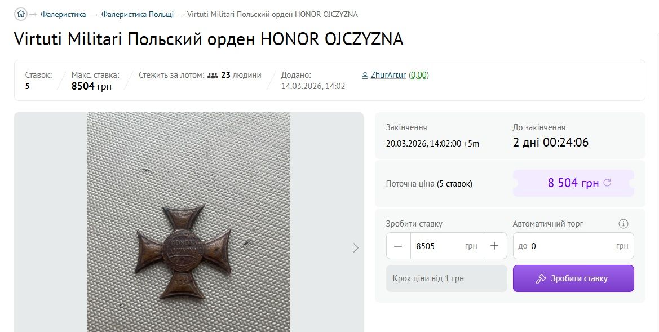
Task: Click the gavel icon on bid button
Action: pyautogui.click(x=541, y=278)
